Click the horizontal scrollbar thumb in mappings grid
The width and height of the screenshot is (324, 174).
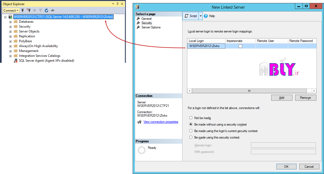pyautogui.click(x=249, y=91)
